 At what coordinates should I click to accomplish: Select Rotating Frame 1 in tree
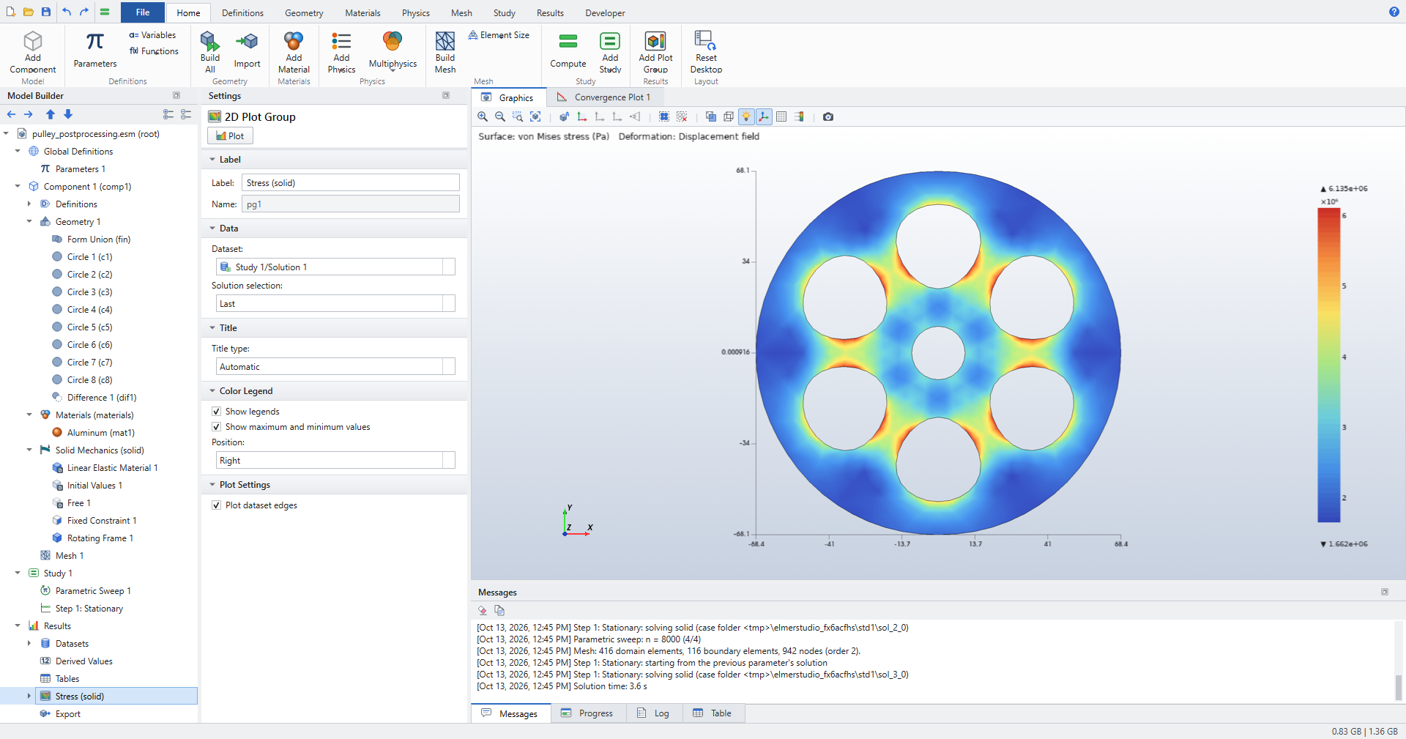pyautogui.click(x=100, y=538)
